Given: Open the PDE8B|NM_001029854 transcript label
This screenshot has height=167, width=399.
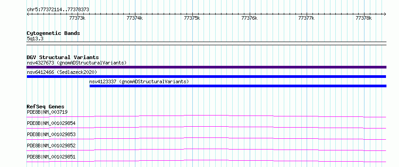Looking at the screenshot, I should pos(51,123).
